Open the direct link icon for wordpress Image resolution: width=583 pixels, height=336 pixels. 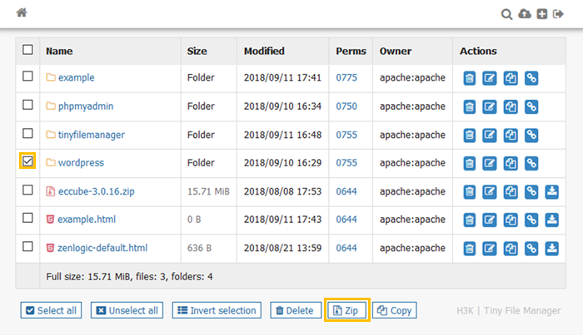tap(531, 163)
